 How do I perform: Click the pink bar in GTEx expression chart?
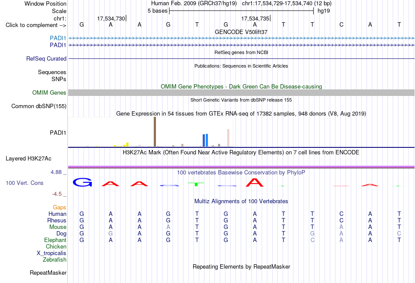pos(228,138)
